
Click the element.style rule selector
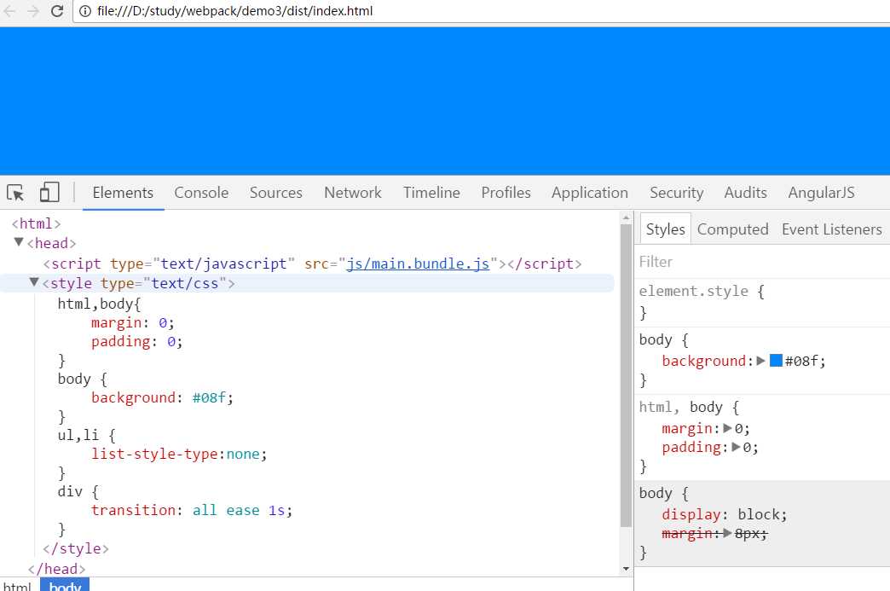693,292
